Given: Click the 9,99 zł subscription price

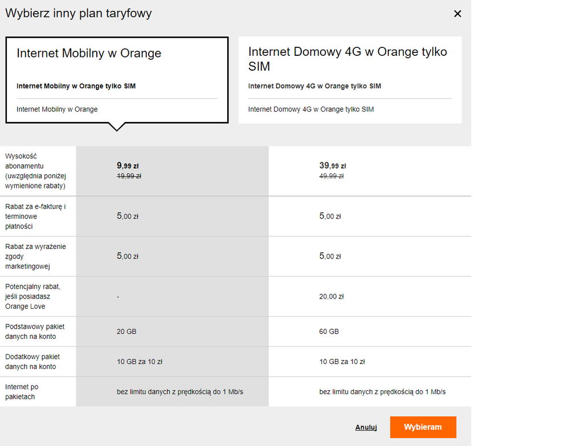Looking at the screenshot, I should click(128, 166).
